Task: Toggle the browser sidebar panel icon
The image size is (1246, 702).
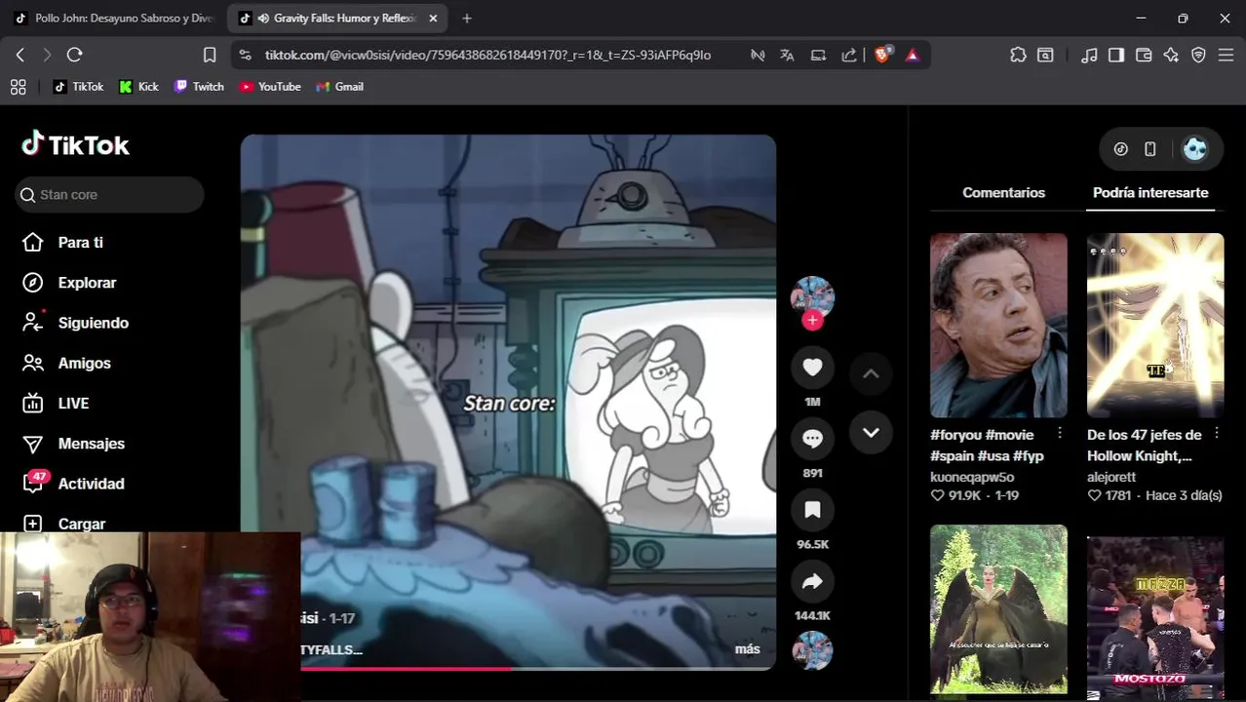Action: [x=1116, y=56]
